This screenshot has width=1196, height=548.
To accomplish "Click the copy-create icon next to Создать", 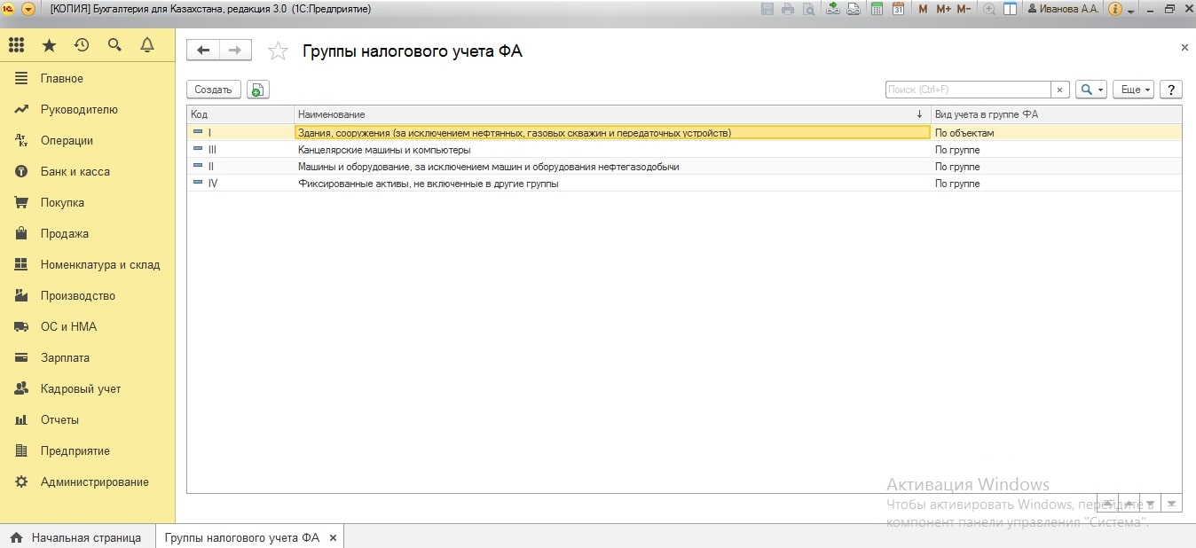I will pyautogui.click(x=257, y=90).
